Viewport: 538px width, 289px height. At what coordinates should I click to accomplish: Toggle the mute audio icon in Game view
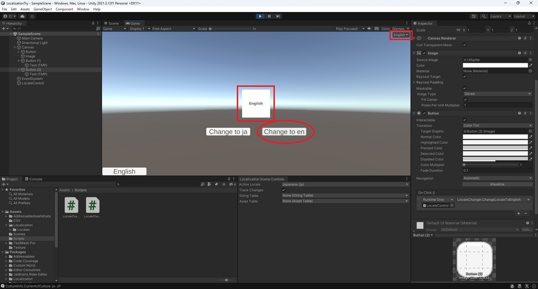click(369, 28)
